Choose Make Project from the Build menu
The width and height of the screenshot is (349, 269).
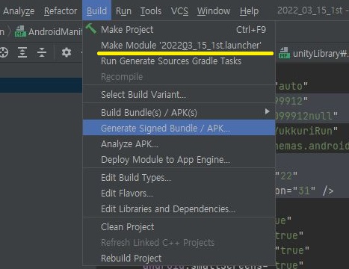click(x=179, y=30)
